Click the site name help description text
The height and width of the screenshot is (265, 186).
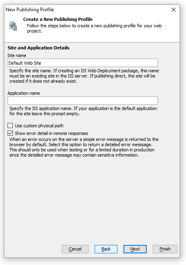tap(84, 76)
